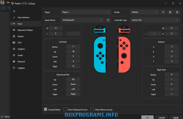Change Left Stick Left mapping A
Viewport: 183px width, 119px height.
click(x=73, y=61)
